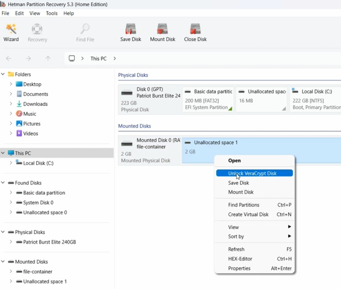Expand Basic data partition tree node
This screenshot has height=289, width=341.
(x=11, y=193)
